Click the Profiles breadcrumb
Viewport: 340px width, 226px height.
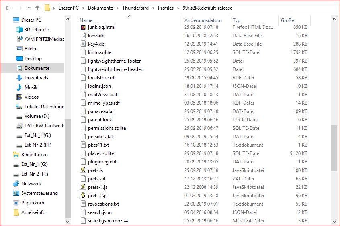pos(166,8)
